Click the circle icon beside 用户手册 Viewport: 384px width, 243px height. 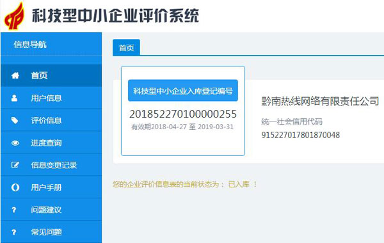(15, 187)
